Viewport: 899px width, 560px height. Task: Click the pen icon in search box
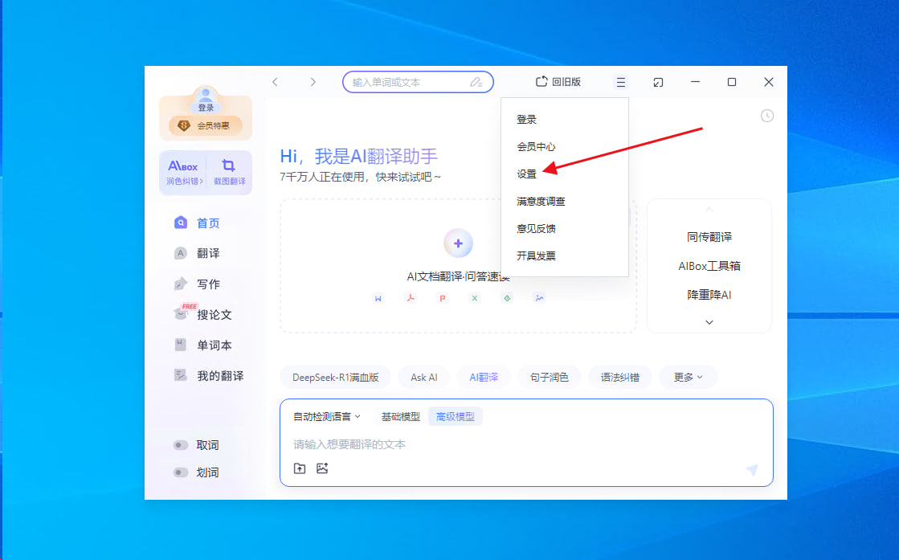click(476, 82)
